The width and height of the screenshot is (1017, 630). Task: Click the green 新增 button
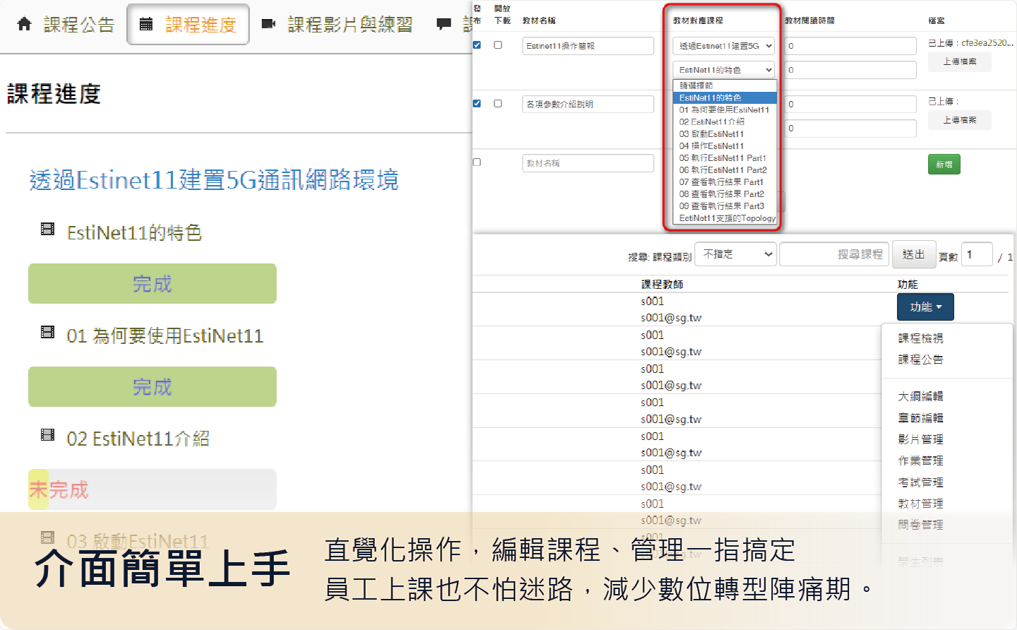click(944, 165)
